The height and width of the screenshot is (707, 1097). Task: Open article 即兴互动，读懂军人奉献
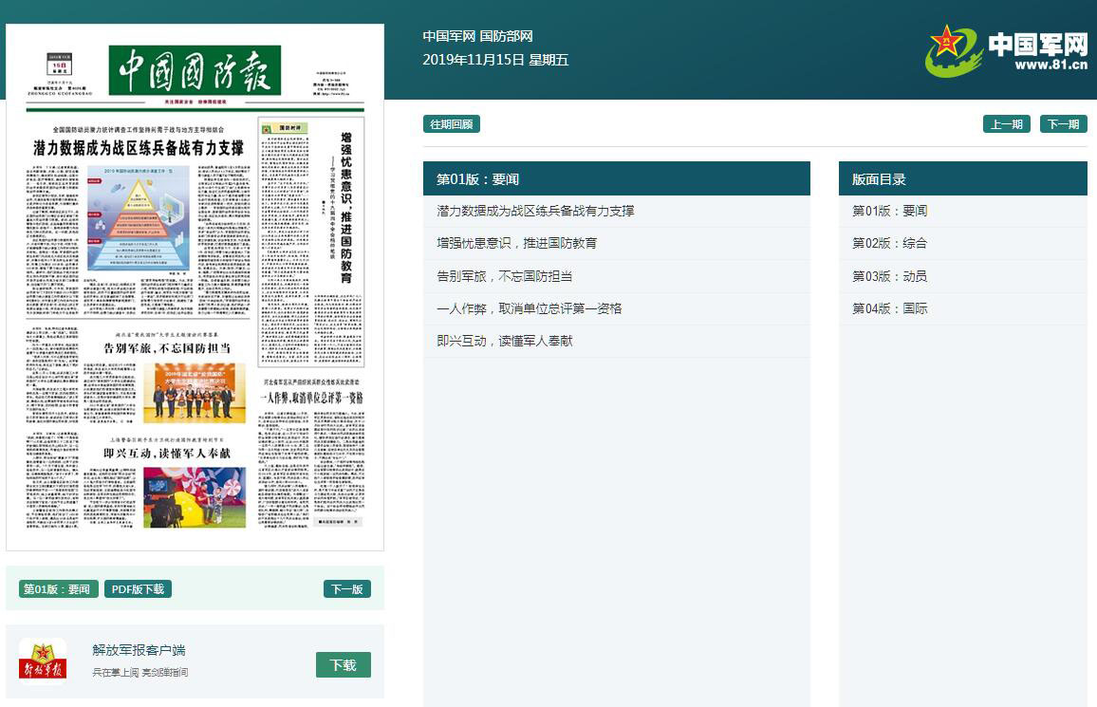point(504,341)
